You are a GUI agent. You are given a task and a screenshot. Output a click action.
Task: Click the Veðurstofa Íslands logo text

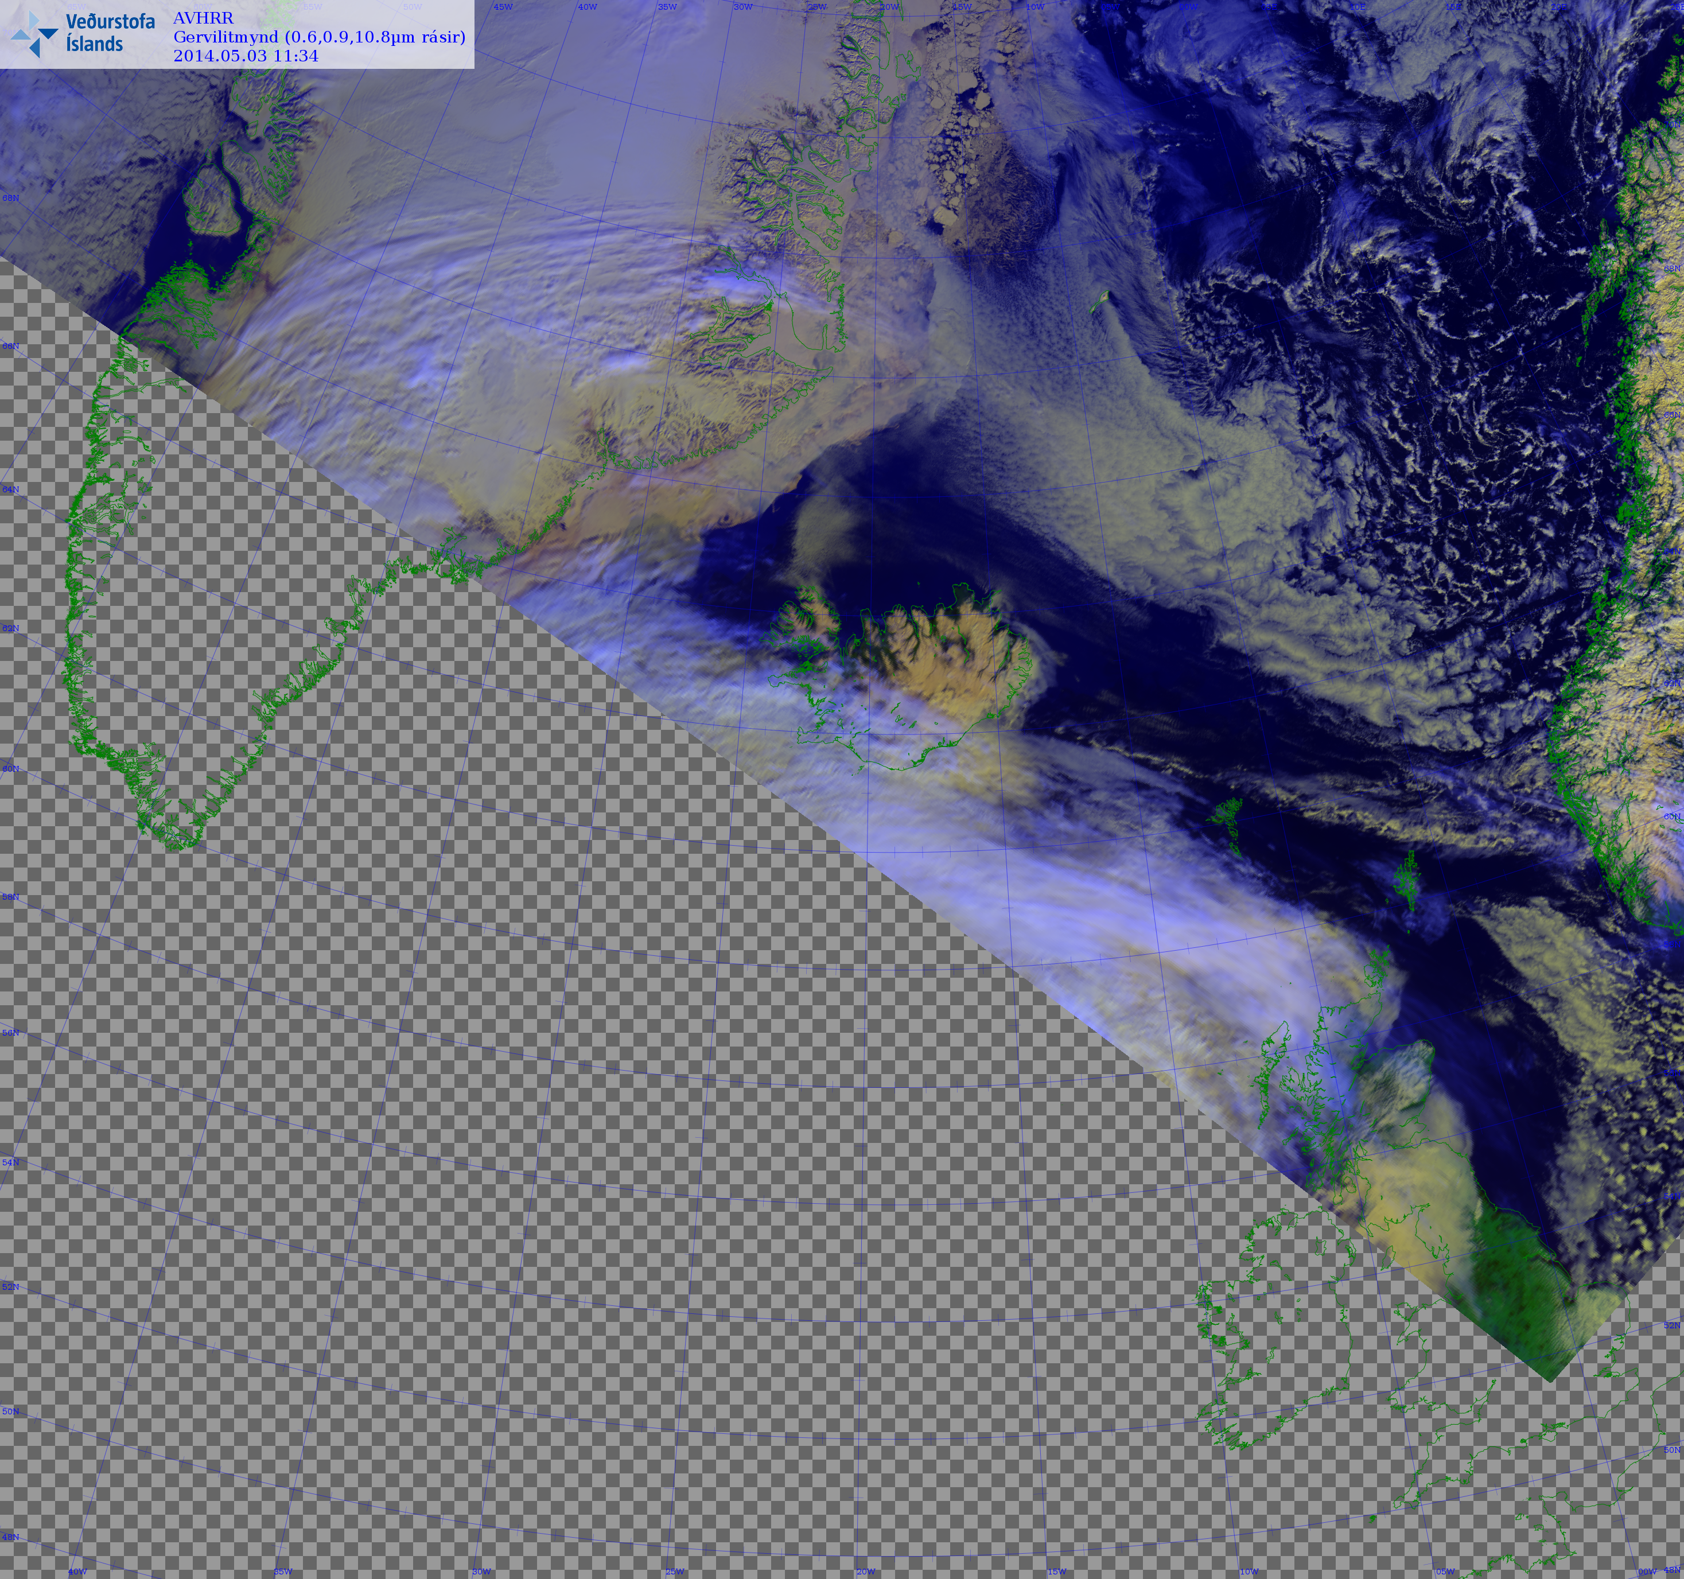[x=110, y=32]
